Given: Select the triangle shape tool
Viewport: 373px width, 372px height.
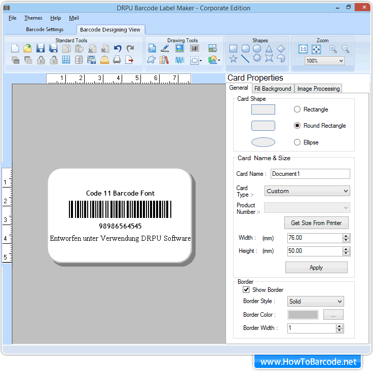Looking at the screenshot, I should [x=269, y=49].
